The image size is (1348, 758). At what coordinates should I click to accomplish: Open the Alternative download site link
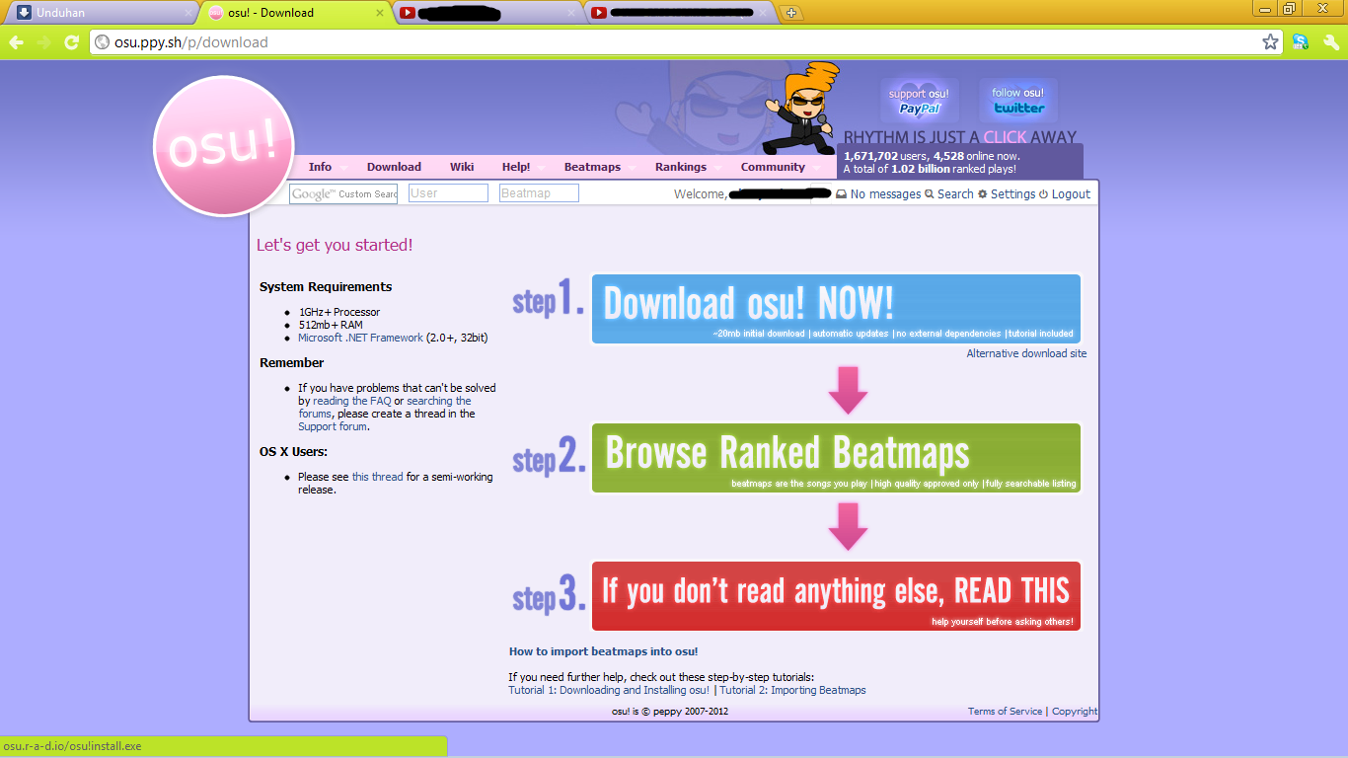point(1026,353)
